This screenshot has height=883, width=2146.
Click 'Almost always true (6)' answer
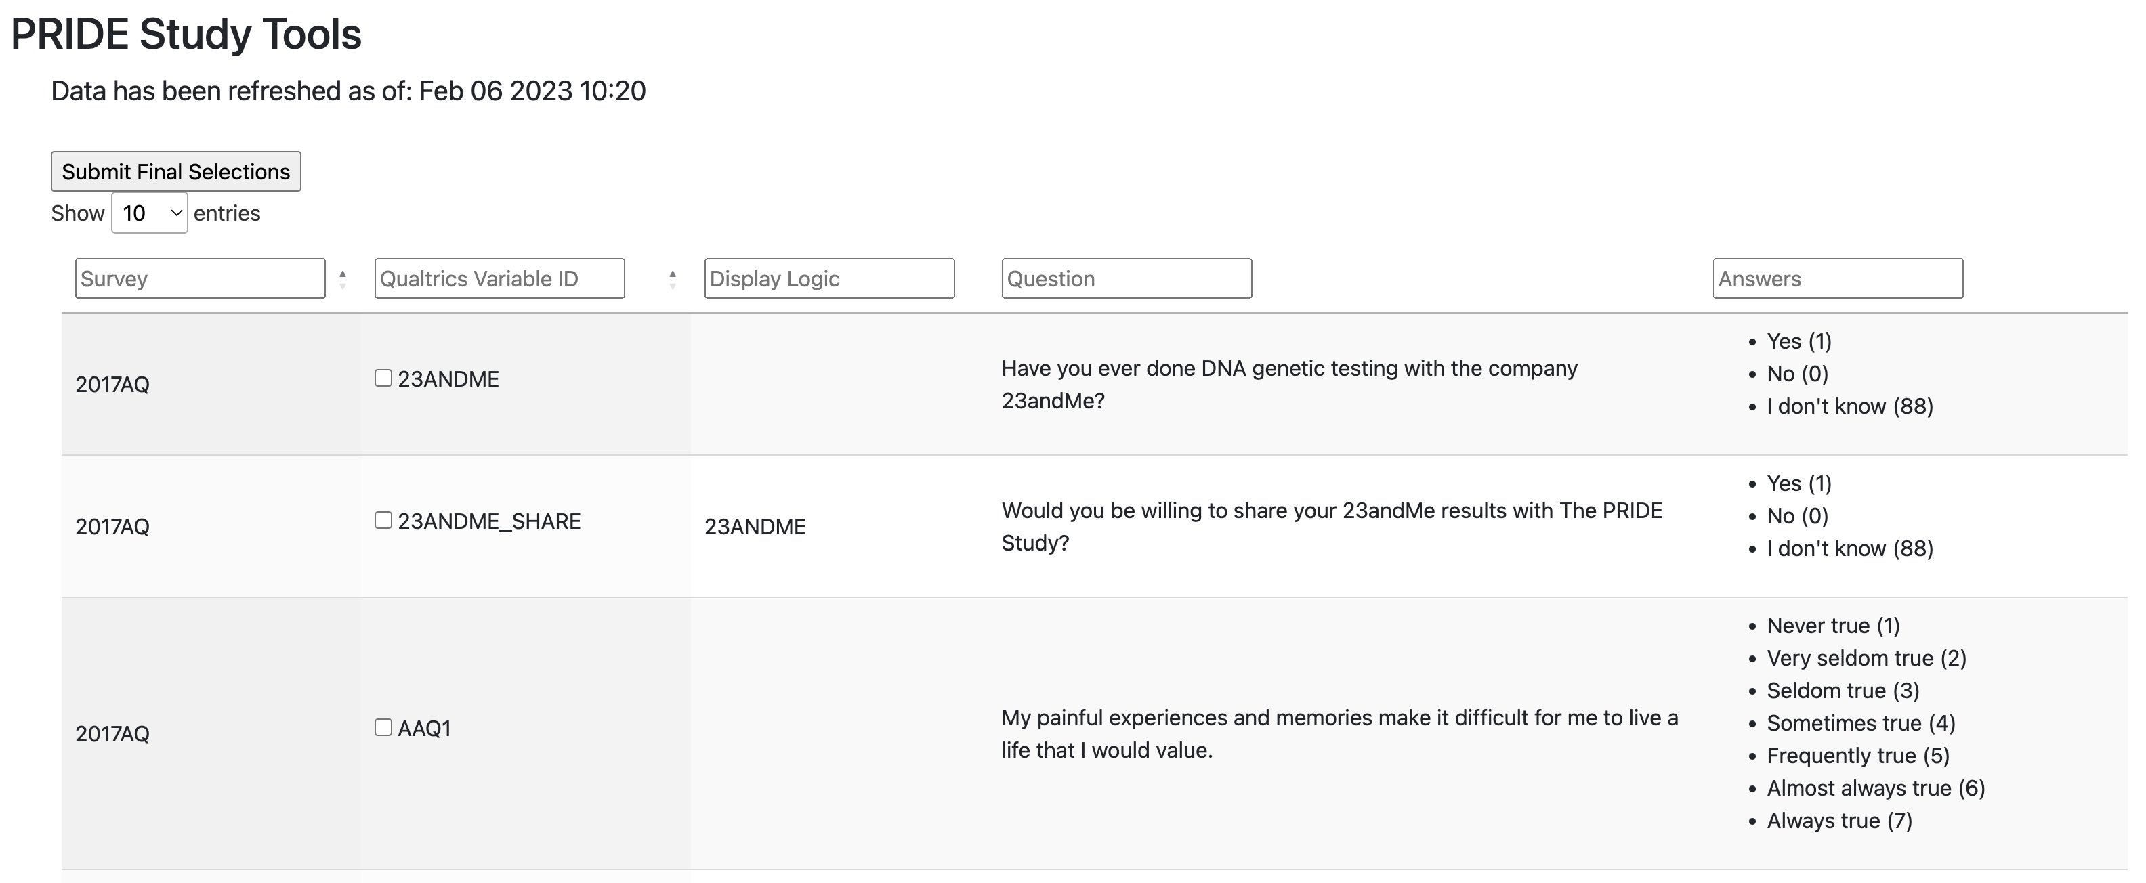(x=1875, y=788)
